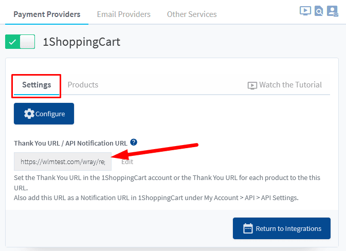Open the Products tab
This screenshot has width=346, height=251.
click(x=83, y=85)
